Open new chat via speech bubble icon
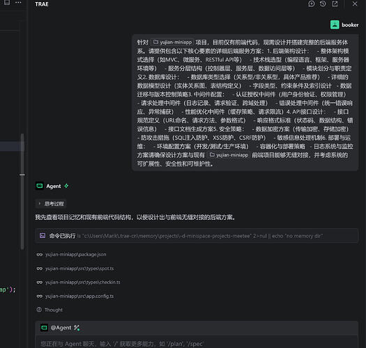Viewport: 366px width, 348px height. tap(312, 3)
